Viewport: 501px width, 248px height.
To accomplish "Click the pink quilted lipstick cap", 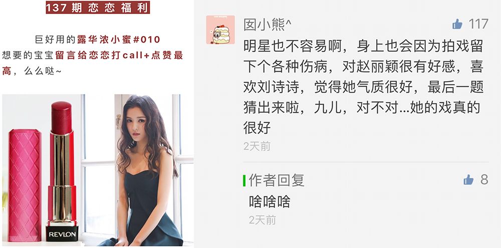I will (x=25, y=185).
